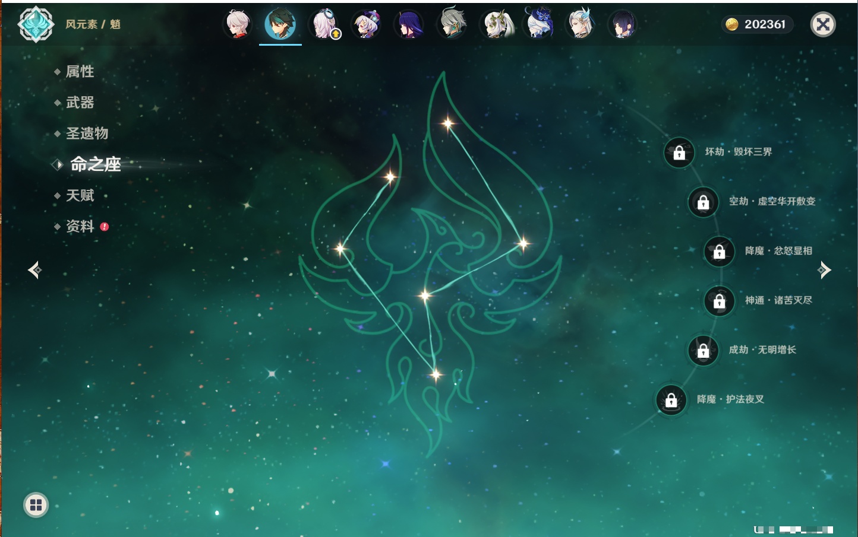Select the topmost star of the constellation
858x537 pixels.
click(x=447, y=123)
